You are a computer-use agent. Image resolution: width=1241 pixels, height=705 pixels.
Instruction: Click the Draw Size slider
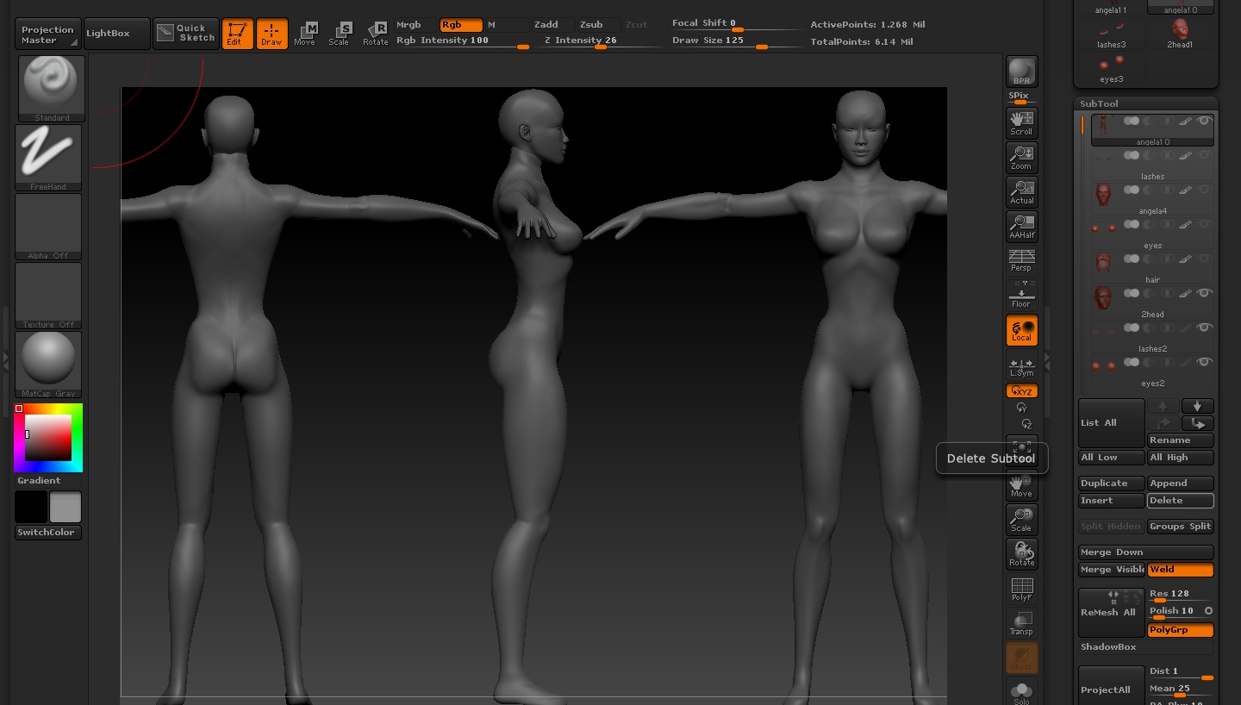pyautogui.click(x=737, y=41)
